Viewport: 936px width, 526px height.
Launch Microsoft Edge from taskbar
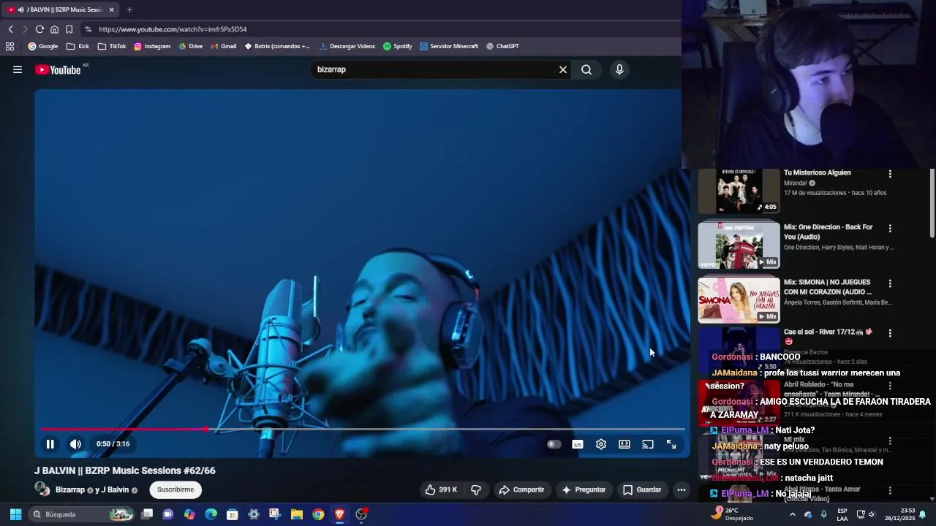(211, 514)
